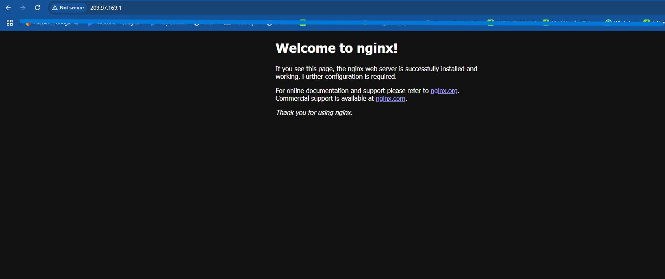
Task: Click the warning triangle security icon
Action: coord(55,8)
